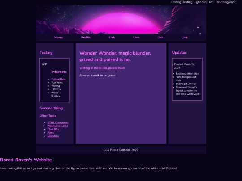Click 'Testing in the Blind, please hold.' text

[102, 68]
